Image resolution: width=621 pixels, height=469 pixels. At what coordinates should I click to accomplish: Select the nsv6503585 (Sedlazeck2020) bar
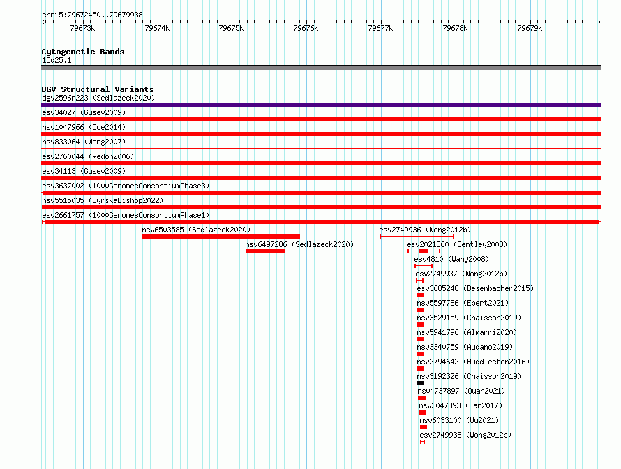click(x=221, y=237)
